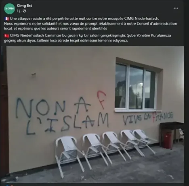This screenshot has width=189, height=186.
Task: Select the French paragraph about CIMG Niederhaslach
Action: pyautogui.click(x=90, y=23)
